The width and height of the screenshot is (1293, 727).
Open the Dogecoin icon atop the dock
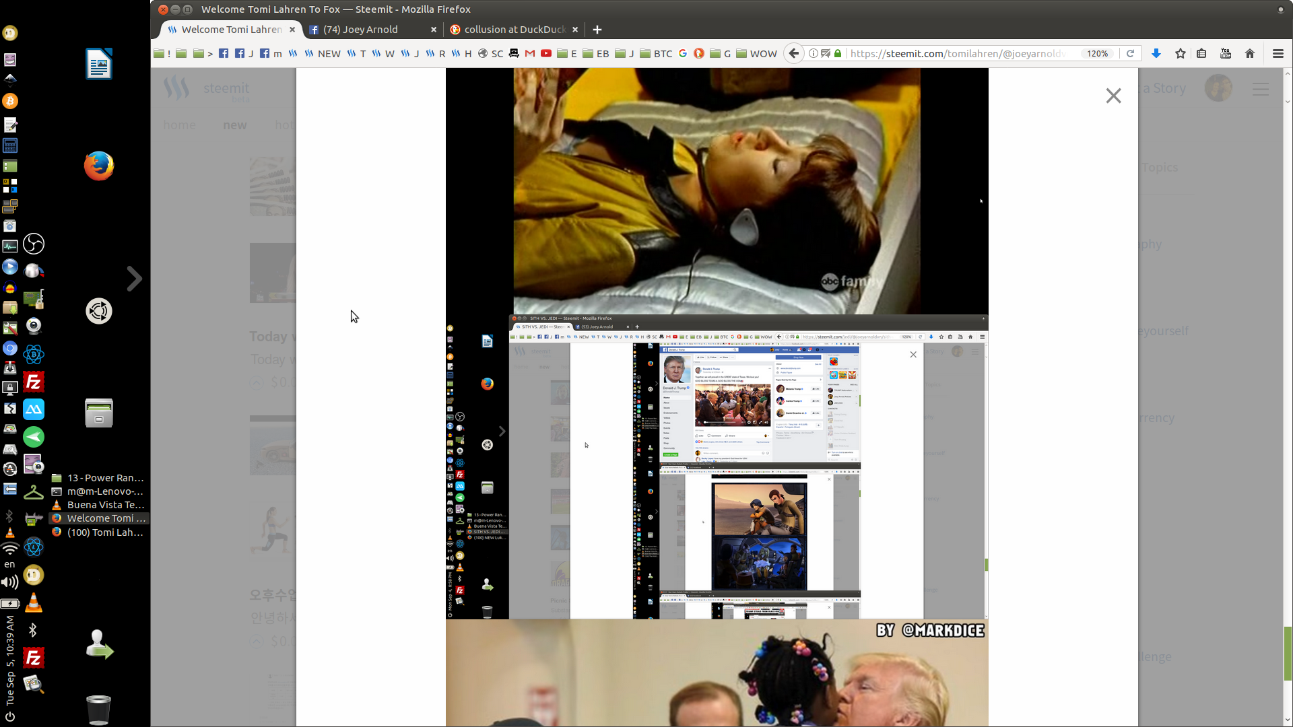(x=10, y=32)
